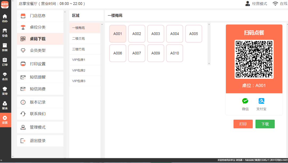Click the table QR code image
This screenshot has height=163, width=288.
pyautogui.click(x=254, y=59)
